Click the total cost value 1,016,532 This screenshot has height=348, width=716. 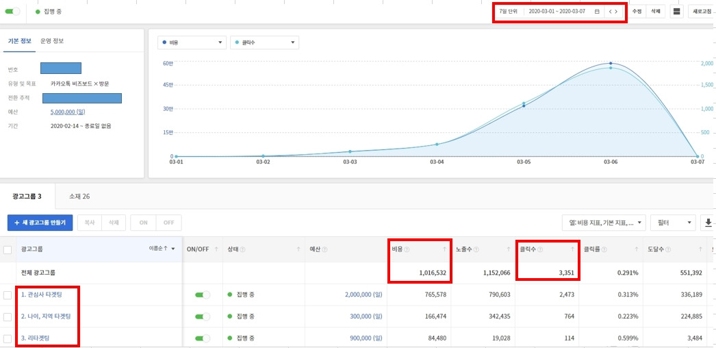click(432, 273)
